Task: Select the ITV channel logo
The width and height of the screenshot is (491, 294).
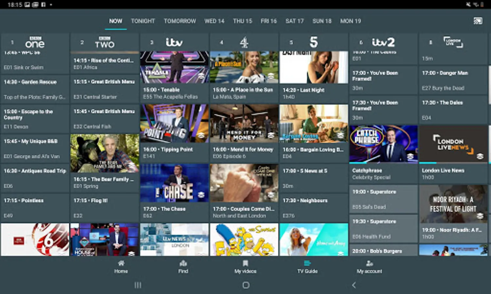Action: (174, 42)
